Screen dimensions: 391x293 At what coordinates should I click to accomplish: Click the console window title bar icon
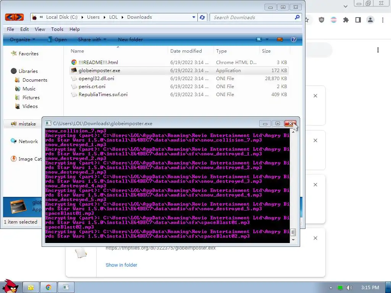(48, 123)
